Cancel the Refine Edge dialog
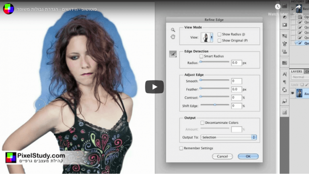The height and width of the screenshot is (174, 309). [222, 156]
